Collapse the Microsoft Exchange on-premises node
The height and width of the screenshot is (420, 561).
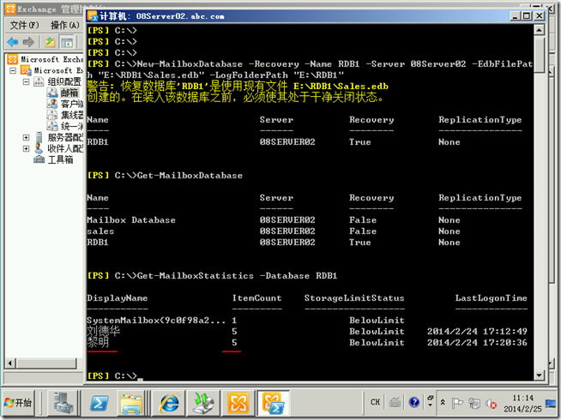pyautogui.click(x=13, y=70)
